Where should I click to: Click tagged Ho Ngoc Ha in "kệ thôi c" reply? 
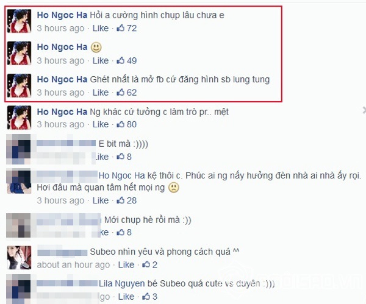click(121, 175)
